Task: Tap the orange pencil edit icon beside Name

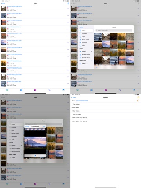Action: 138,101
